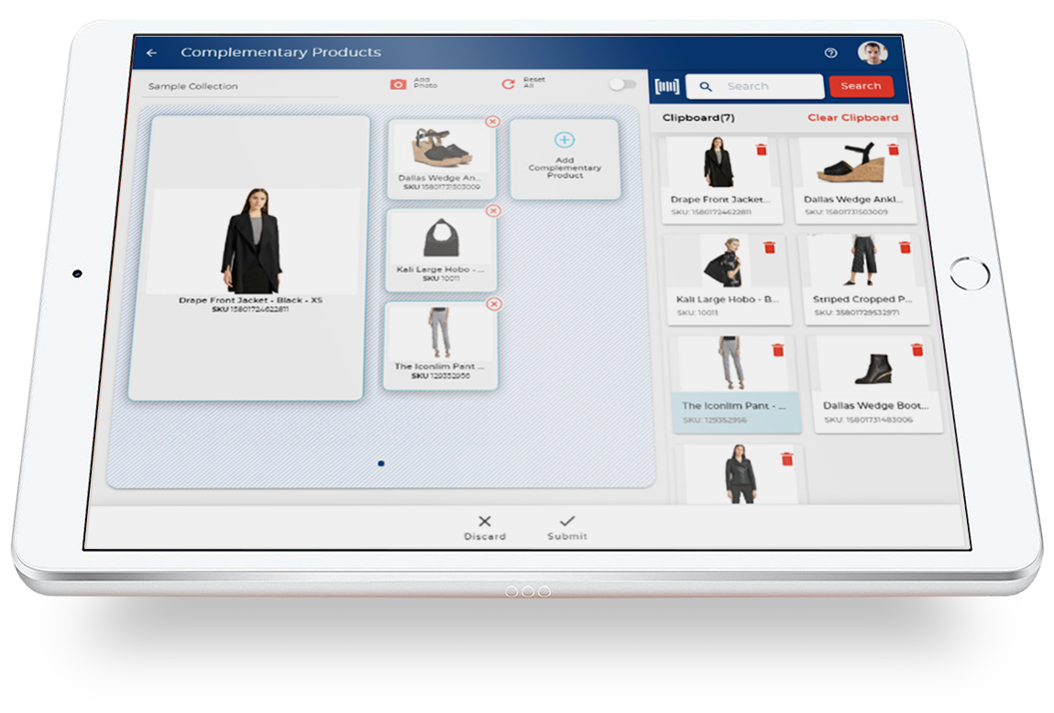
Task: Go back using the arrow icon
Action: (x=152, y=52)
